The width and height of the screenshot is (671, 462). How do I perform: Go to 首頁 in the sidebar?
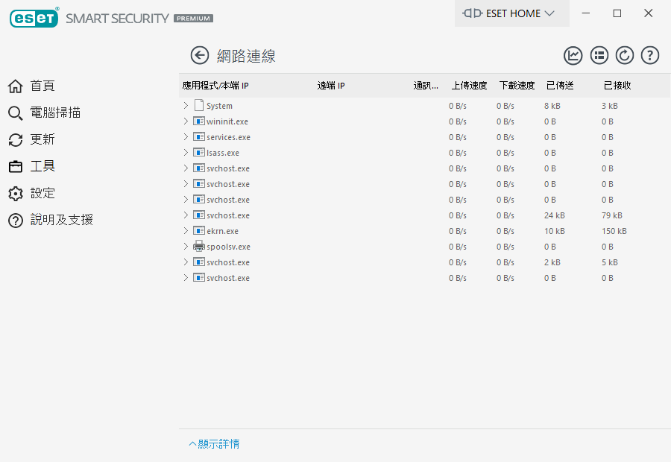[42, 86]
